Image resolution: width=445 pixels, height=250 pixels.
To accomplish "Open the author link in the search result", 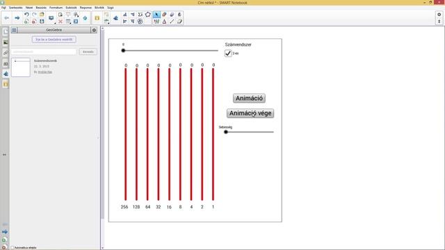I will pos(44,72).
